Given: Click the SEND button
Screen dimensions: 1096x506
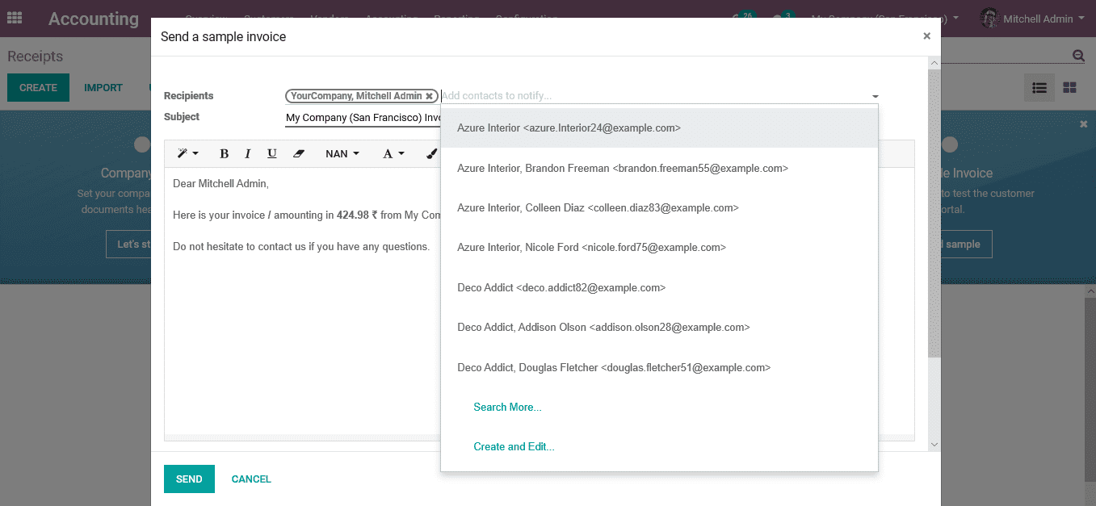Looking at the screenshot, I should point(189,479).
